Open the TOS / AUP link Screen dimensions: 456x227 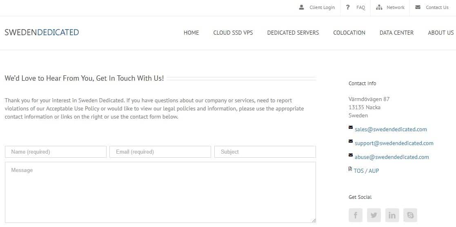[367, 171]
